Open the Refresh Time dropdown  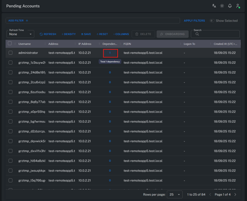pyautogui.click(x=20, y=34)
